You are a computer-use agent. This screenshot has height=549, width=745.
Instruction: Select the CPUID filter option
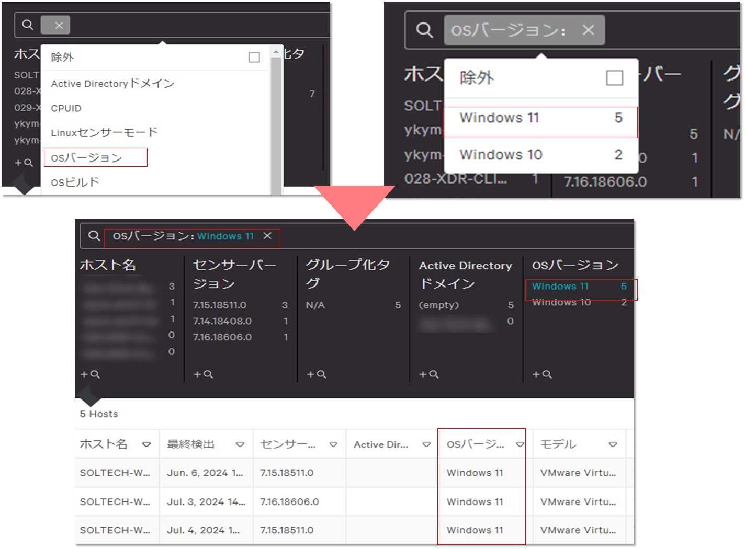[x=66, y=108]
